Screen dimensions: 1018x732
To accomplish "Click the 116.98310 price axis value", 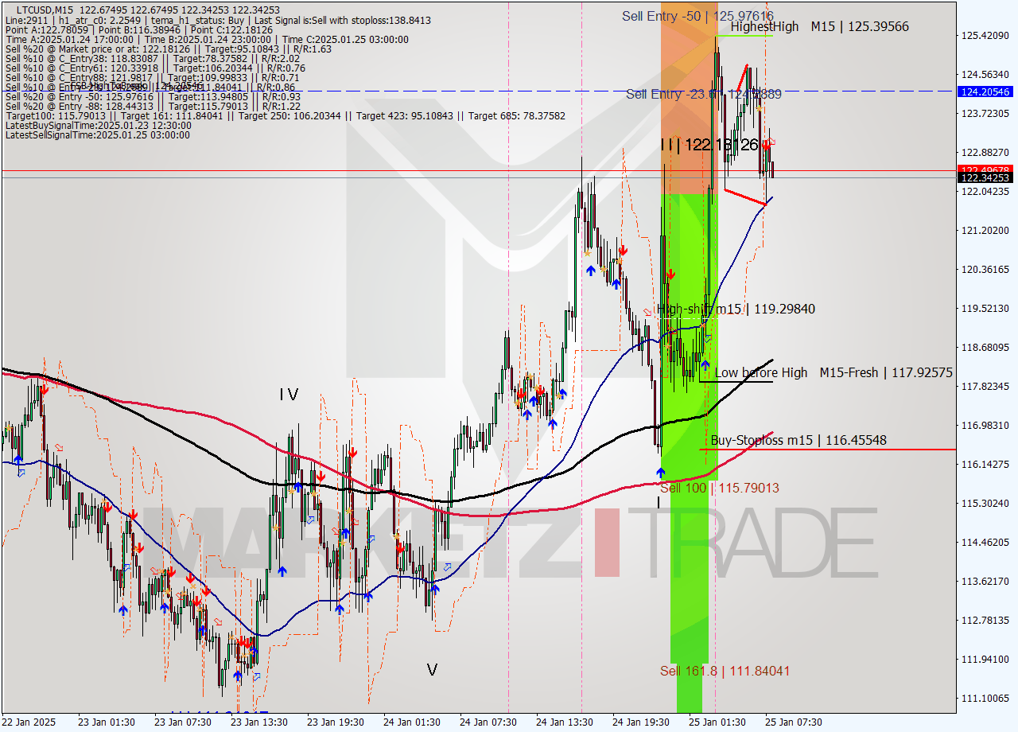I will 985,426.
